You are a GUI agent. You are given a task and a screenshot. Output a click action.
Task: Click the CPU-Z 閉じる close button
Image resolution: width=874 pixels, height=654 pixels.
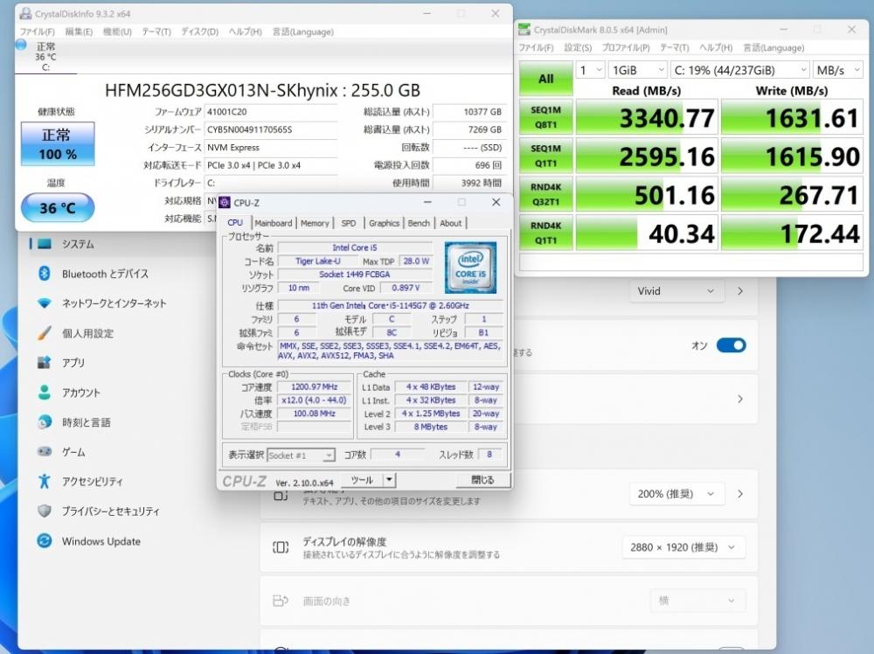[x=482, y=479]
